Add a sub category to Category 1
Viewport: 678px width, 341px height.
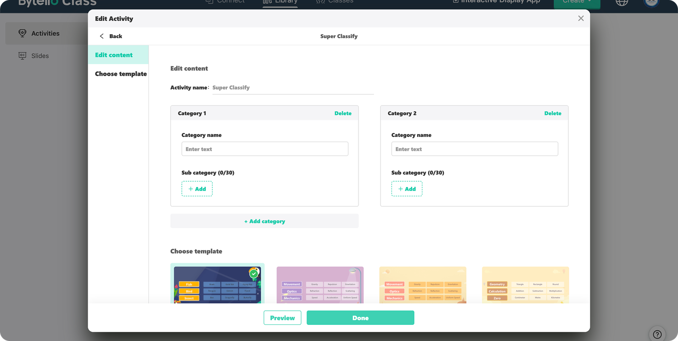click(197, 189)
